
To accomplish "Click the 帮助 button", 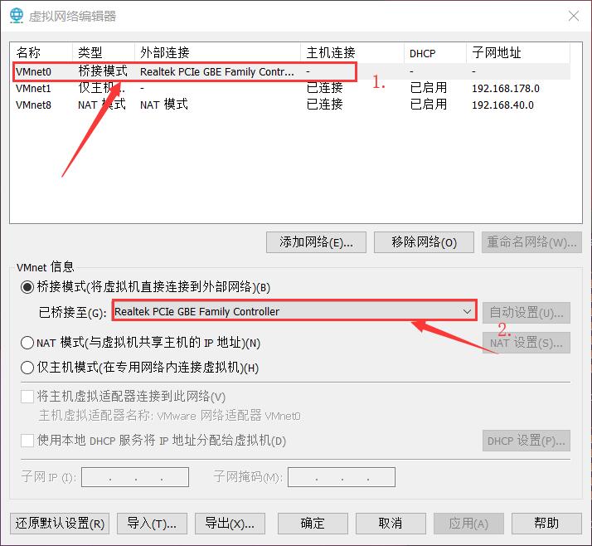I will pyautogui.click(x=546, y=524).
